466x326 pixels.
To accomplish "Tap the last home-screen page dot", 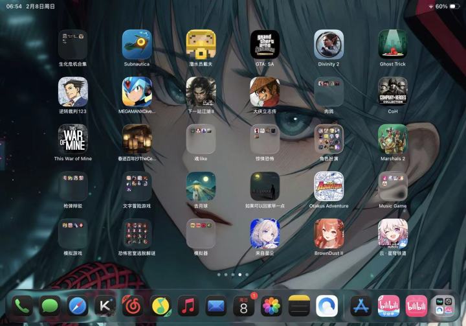I will pos(247,275).
